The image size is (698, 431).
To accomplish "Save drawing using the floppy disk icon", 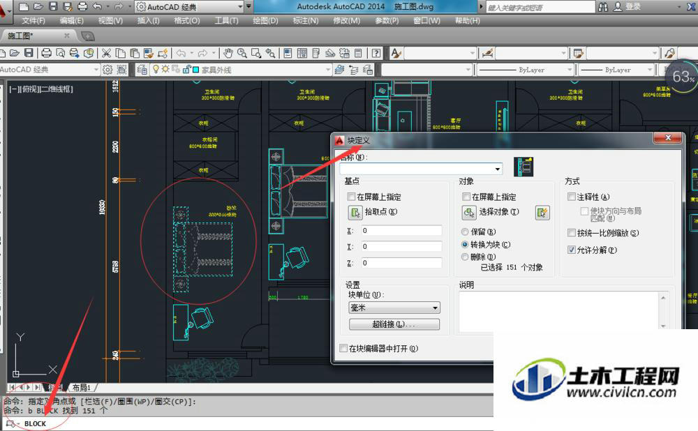I will tap(29, 54).
